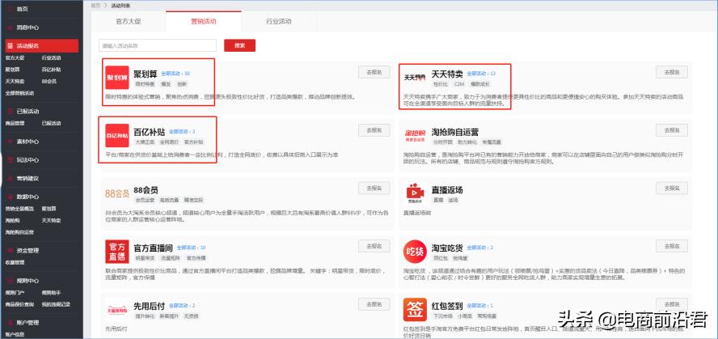The height and width of the screenshot is (339, 718).
Task: Click the icon beside 首页 in sidebar
Action: 10,9
